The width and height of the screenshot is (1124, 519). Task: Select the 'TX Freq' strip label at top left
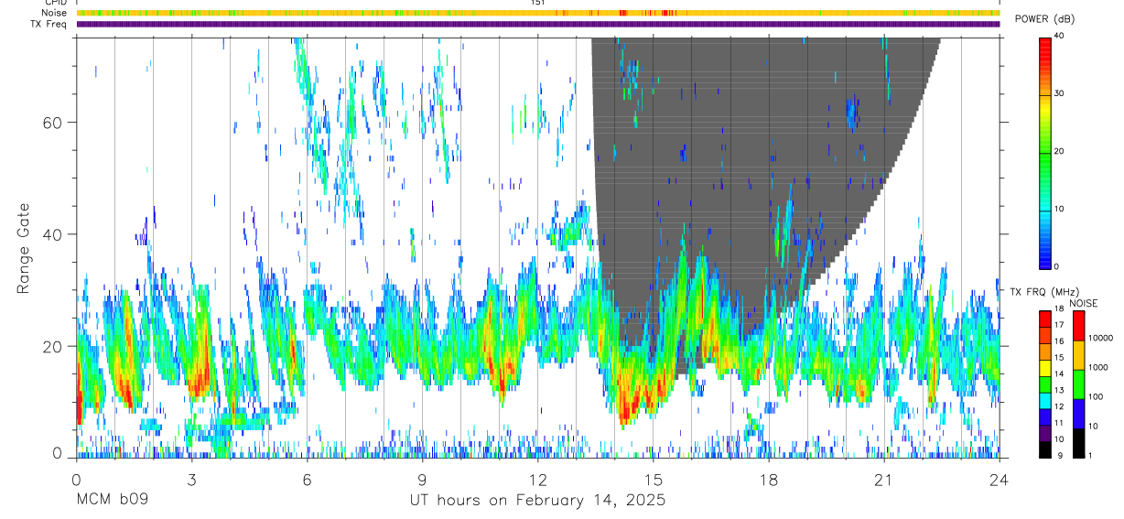point(49,24)
